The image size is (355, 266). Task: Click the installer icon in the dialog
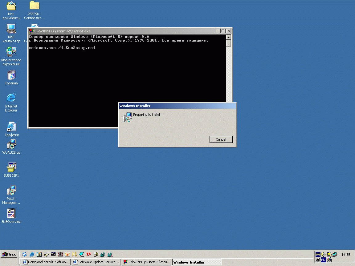point(127,117)
